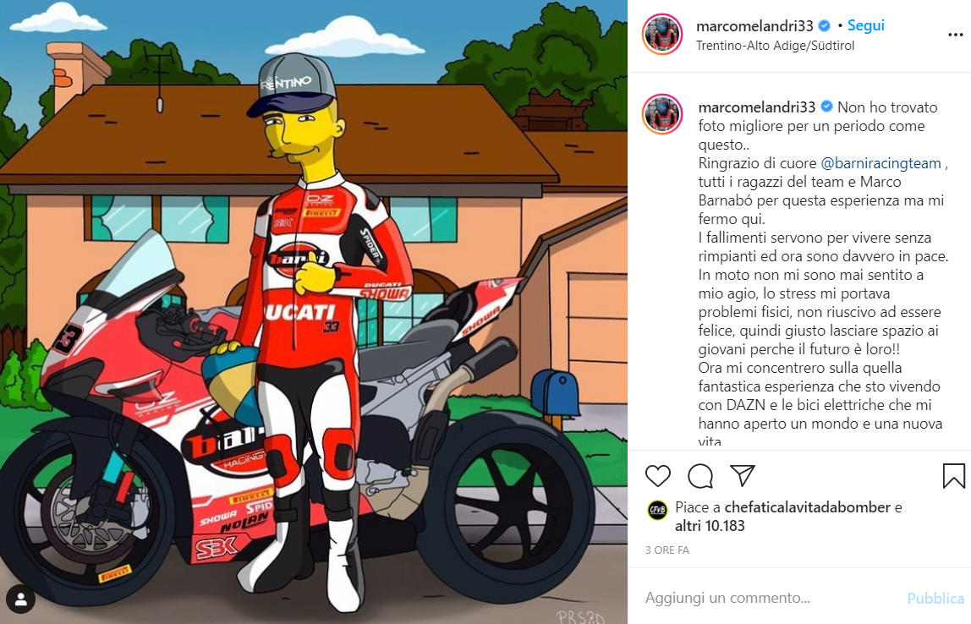Save the post with the bookmark icon
971x624 pixels.
pyautogui.click(x=954, y=476)
